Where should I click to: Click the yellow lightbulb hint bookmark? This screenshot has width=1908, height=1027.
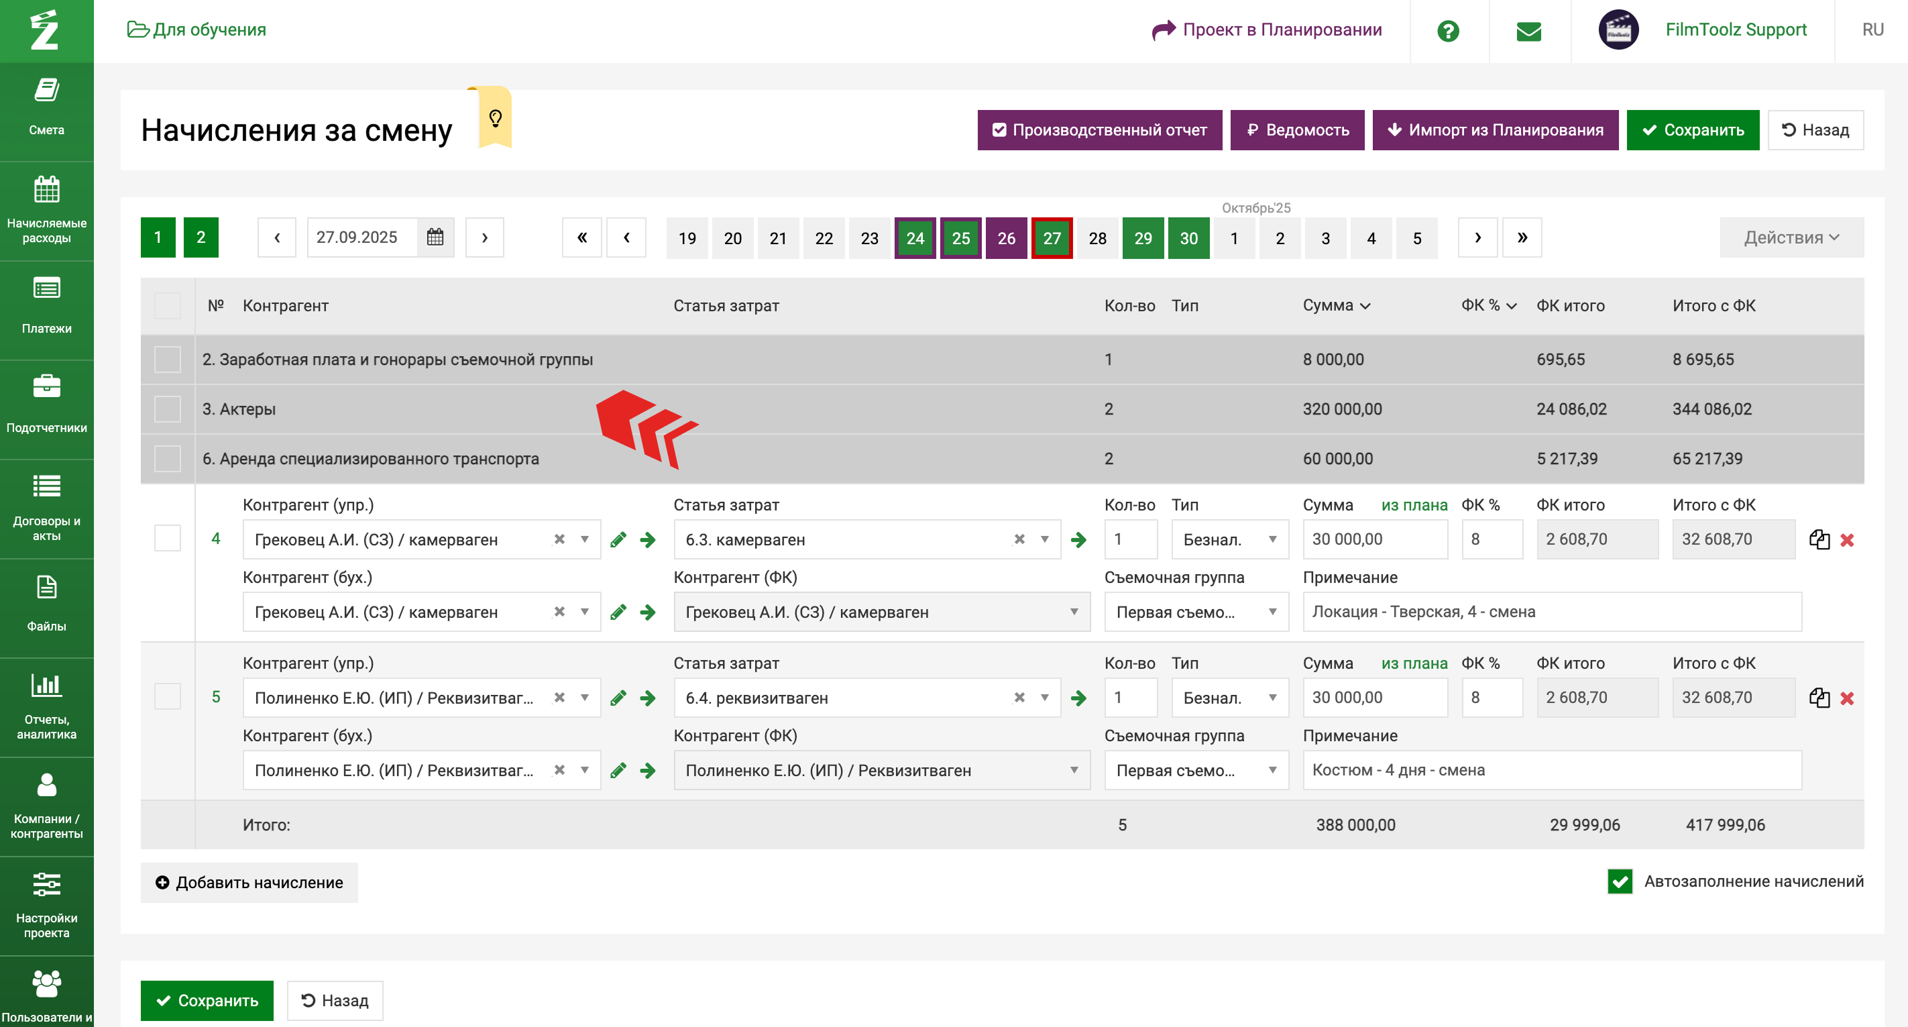point(496,119)
